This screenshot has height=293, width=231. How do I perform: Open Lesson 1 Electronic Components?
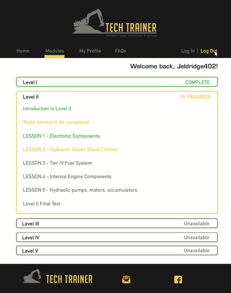pyautogui.click(x=61, y=136)
